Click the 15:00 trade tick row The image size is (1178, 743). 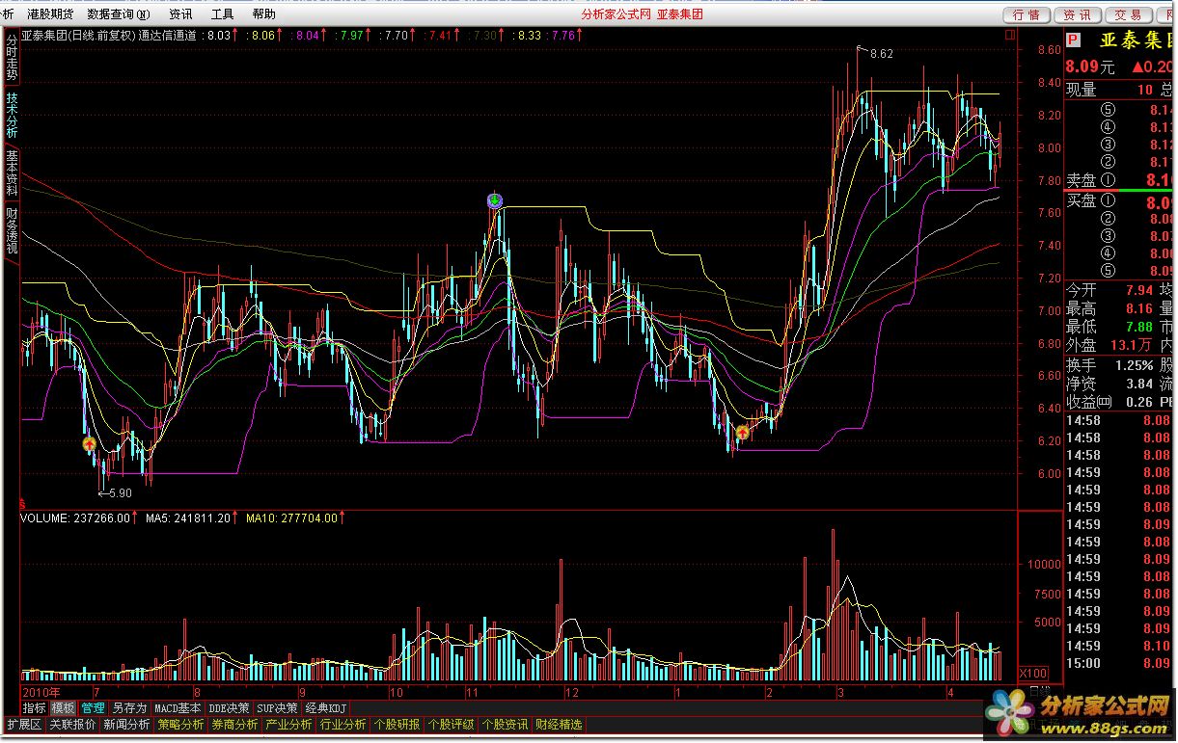(1119, 664)
